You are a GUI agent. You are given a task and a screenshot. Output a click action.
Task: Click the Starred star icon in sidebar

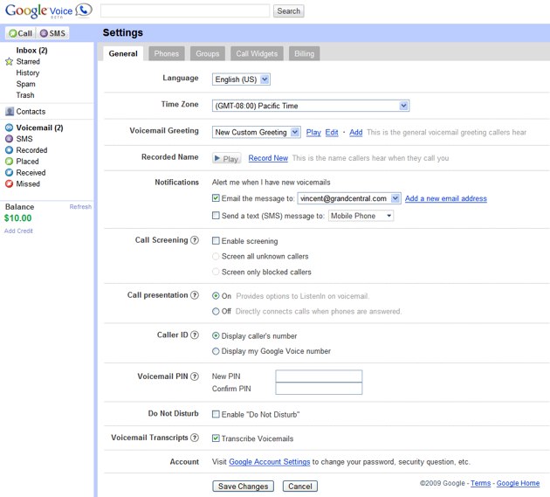(10, 62)
